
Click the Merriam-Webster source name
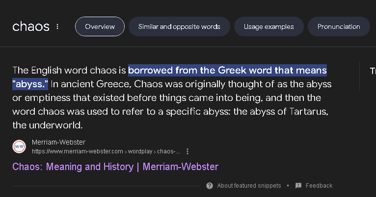58,142
